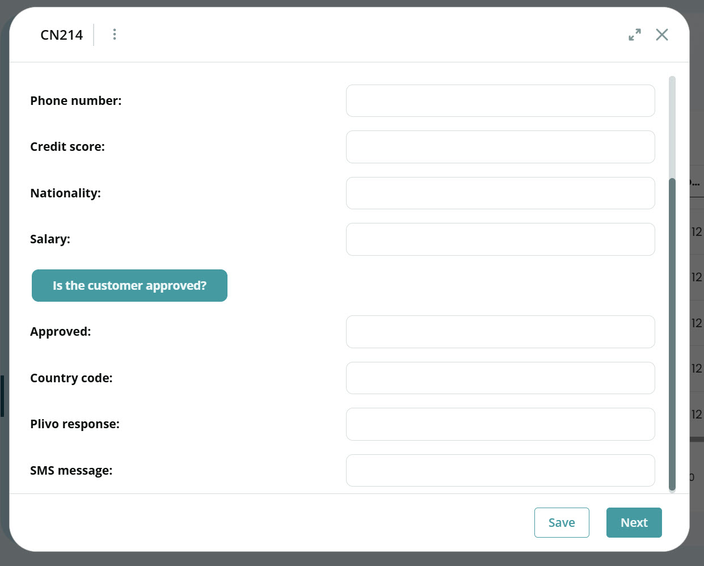Viewport: 704px width, 566px height.
Task: Click into the Salary field
Action: (500, 239)
